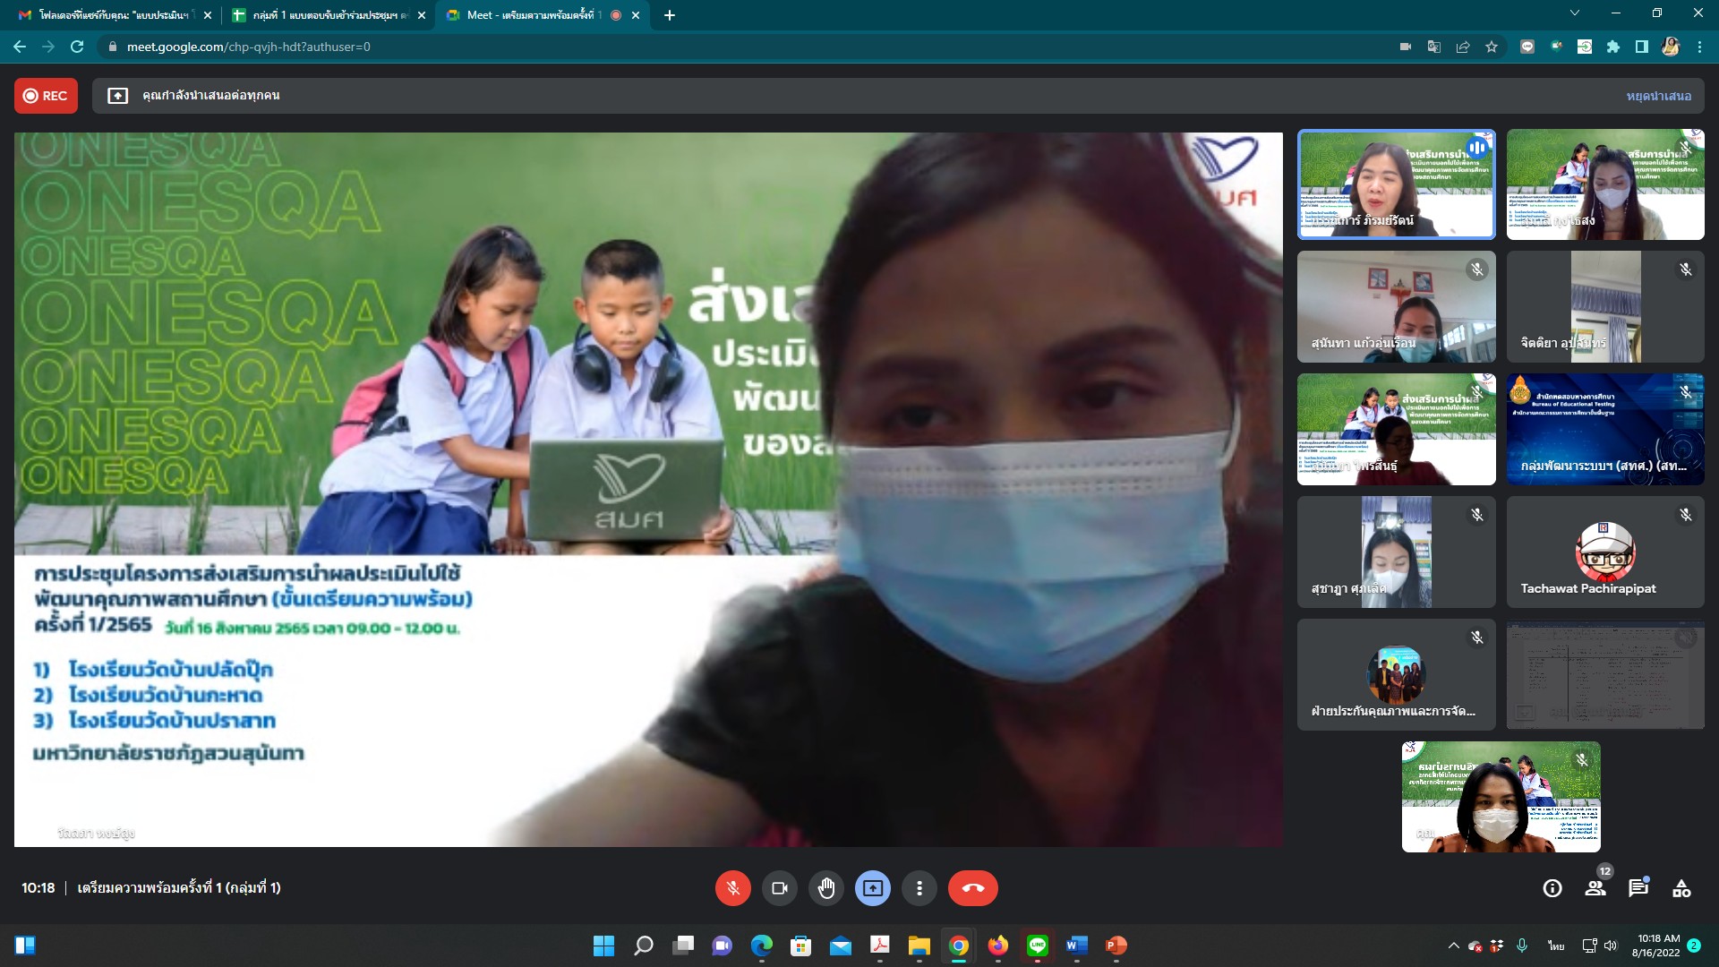
Task: Open more options three-dot menu
Action: tap(919, 888)
